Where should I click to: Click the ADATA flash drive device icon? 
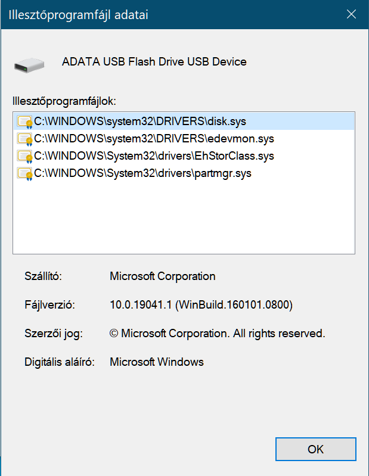click(29, 66)
